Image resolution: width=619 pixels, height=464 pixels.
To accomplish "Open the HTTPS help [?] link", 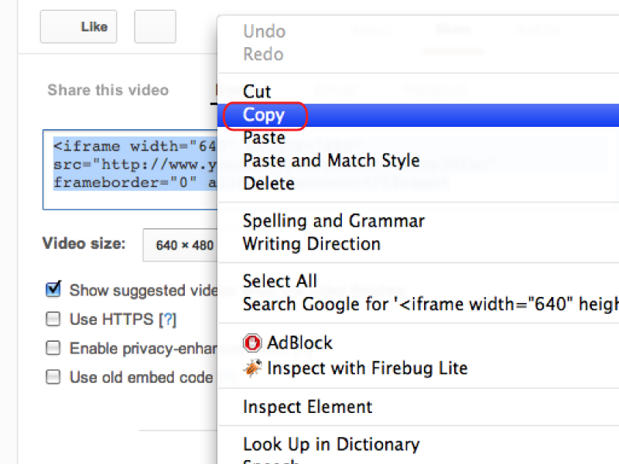I will (x=167, y=319).
